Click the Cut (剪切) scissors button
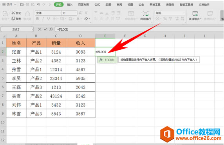 coord(16,13)
